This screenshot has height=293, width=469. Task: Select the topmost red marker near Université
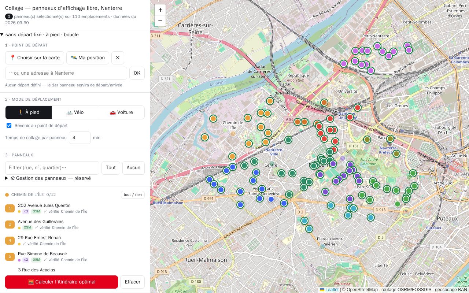pyautogui.click(x=358, y=108)
